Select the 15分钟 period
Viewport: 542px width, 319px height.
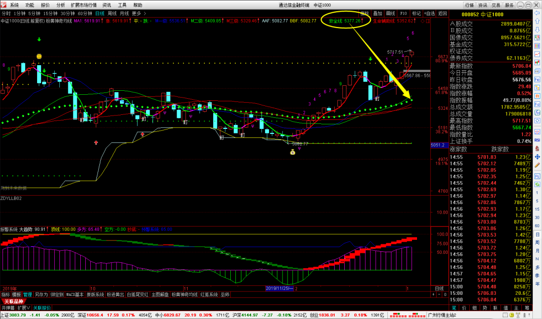(x=50, y=14)
